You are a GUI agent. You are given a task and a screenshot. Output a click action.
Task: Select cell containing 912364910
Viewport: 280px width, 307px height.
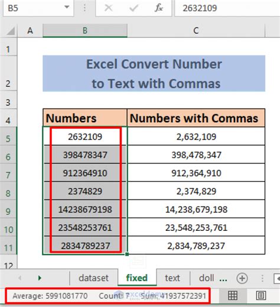click(85, 172)
